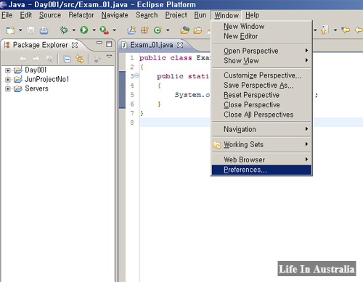Open the New wizard dropdown arrow
This screenshot has width=363, height=282.
pyautogui.click(x=20, y=30)
